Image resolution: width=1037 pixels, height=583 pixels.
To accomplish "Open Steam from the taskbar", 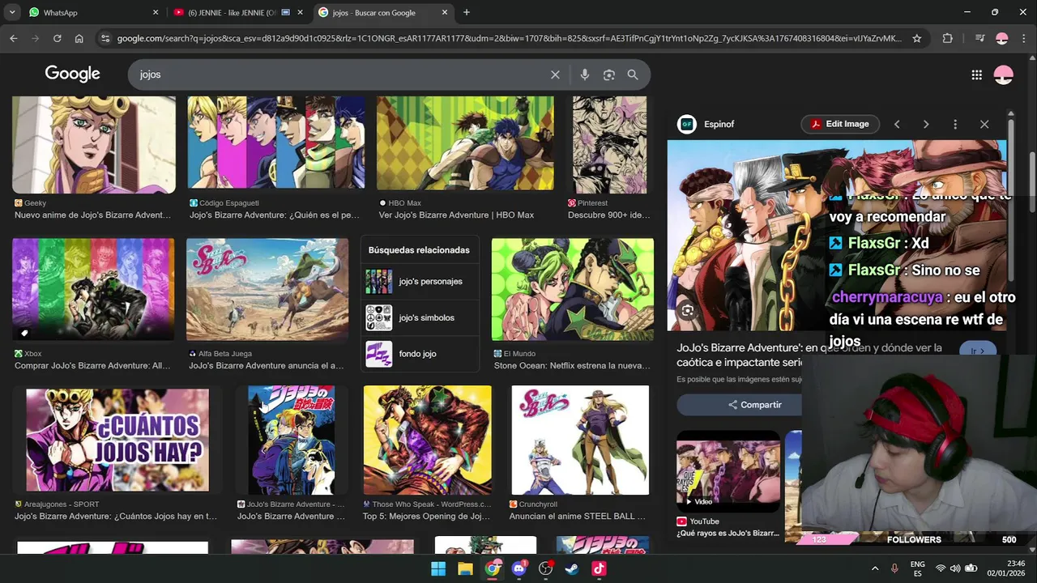I will point(572,569).
